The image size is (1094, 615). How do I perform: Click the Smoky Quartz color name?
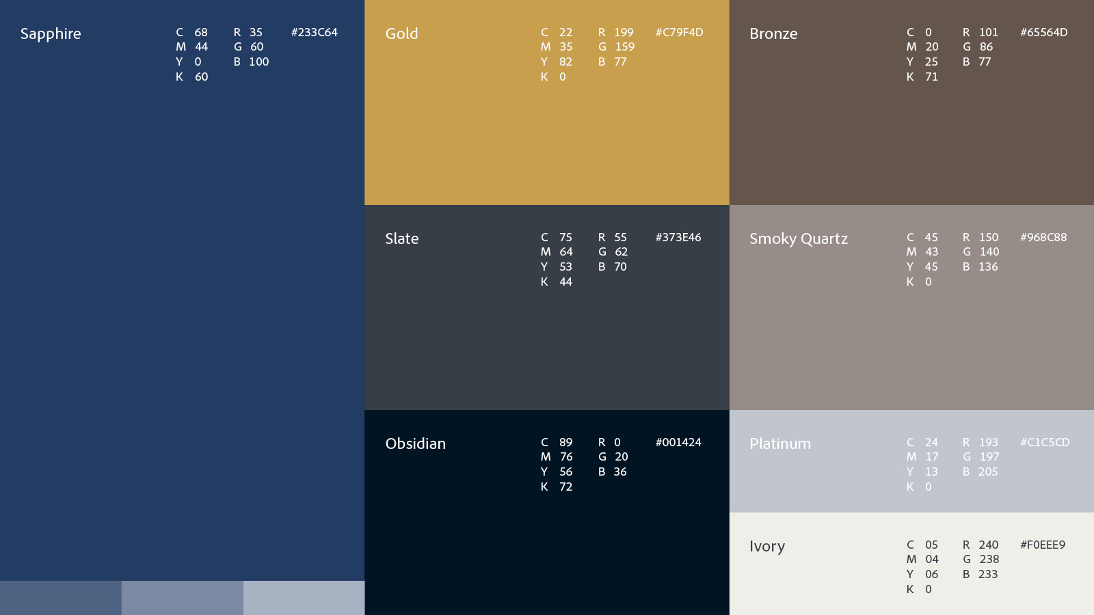click(x=799, y=239)
